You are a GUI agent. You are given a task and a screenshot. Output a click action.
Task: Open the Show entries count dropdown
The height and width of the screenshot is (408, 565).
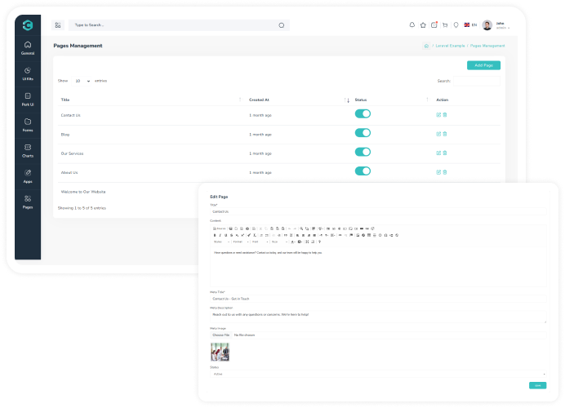click(82, 81)
